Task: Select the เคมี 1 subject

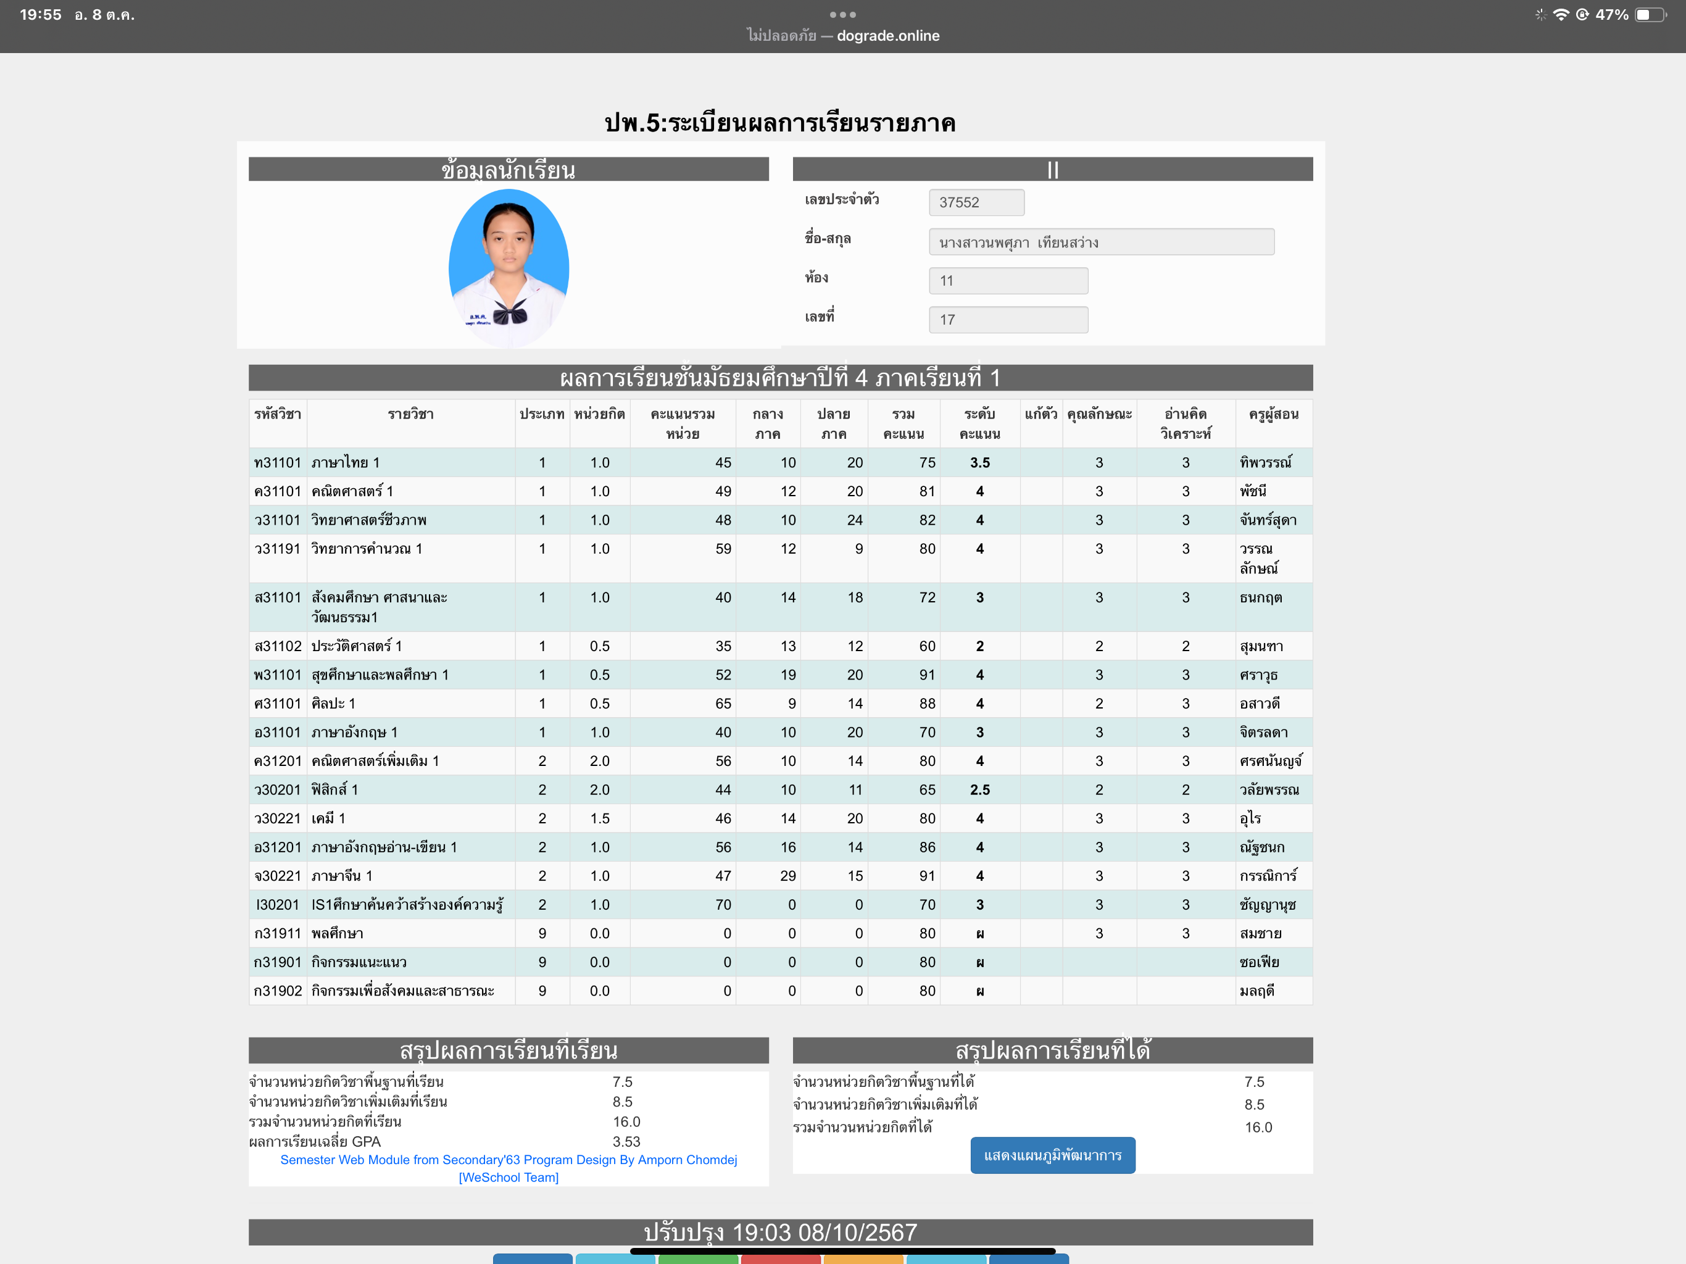Action: [x=328, y=819]
